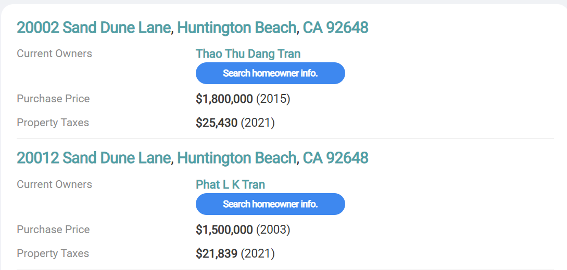Image resolution: width=567 pixels, height=270 pixels.
Task: Click the $1,500,000 purchase price value
Action: coord(224,230)
